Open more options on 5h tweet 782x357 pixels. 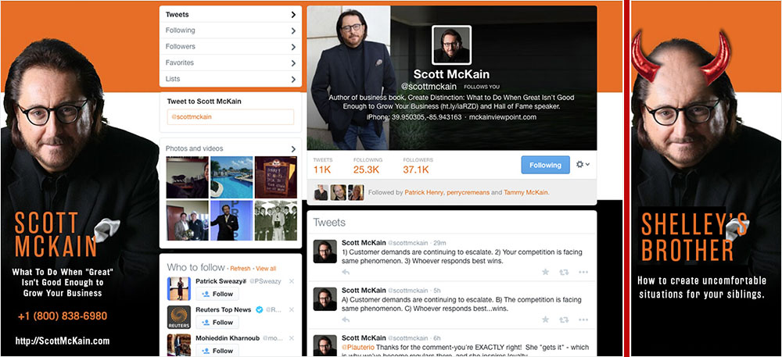[583, 320]
